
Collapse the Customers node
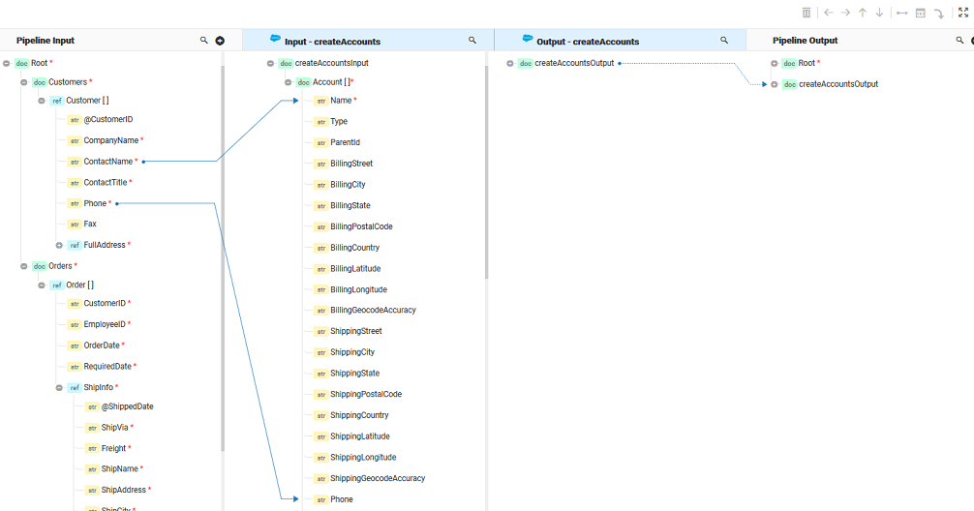pos(23,82)
